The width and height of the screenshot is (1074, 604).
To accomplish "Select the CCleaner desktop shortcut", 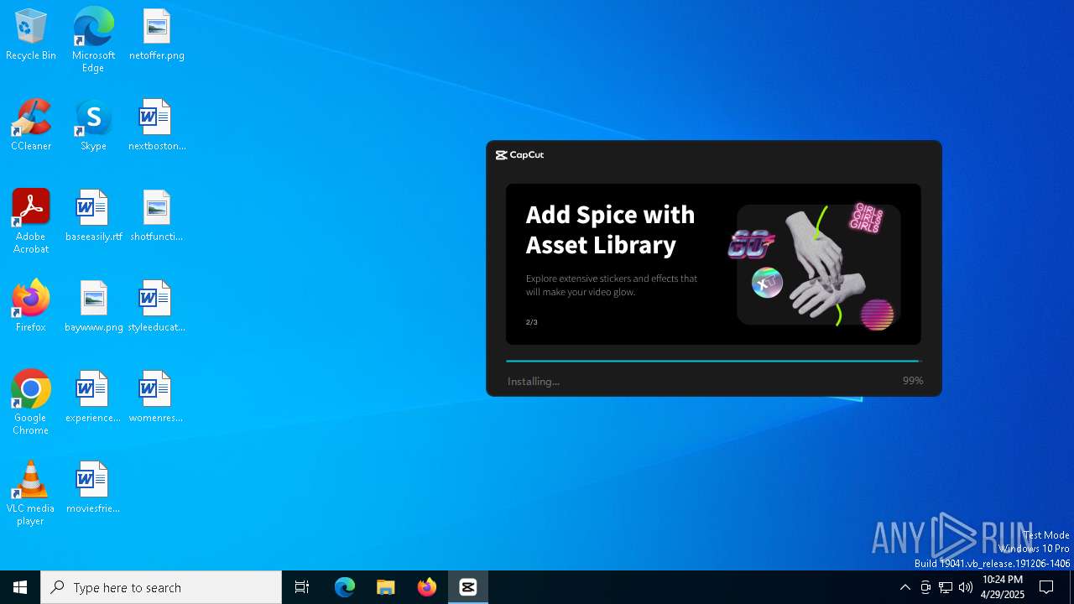I will click(31, 126).
